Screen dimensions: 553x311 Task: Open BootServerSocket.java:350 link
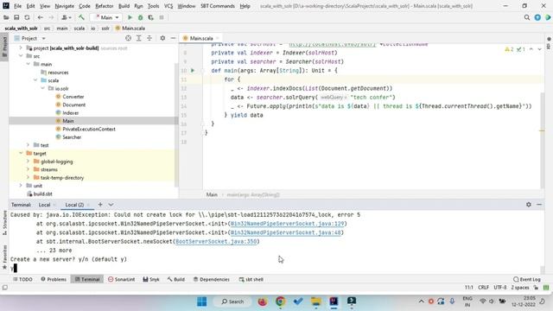tap(216, 242)
